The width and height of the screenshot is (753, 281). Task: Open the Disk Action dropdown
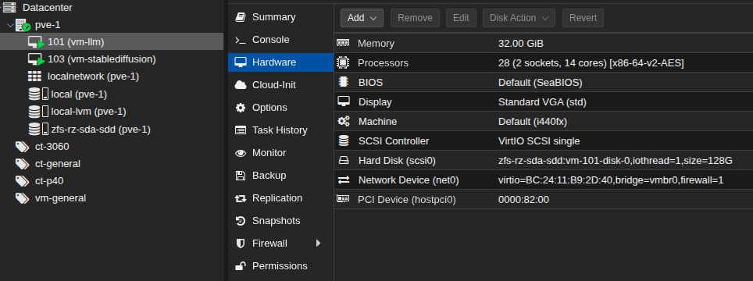[x=519, y=18]
